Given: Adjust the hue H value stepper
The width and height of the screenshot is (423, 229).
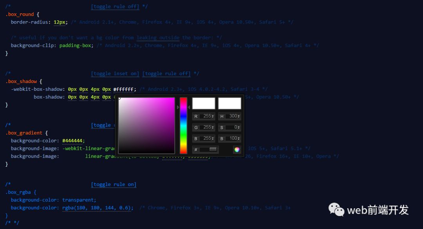Looking at the screenshot, I should [239, 116].
